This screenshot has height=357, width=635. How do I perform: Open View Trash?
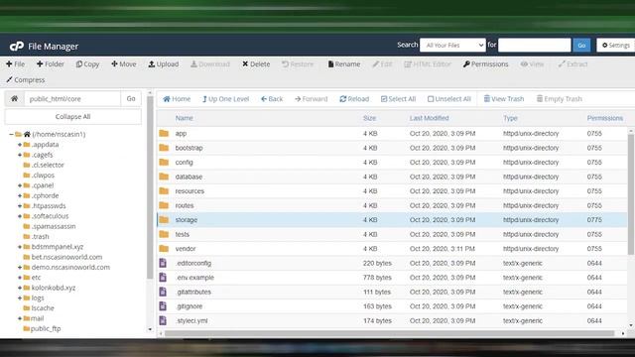click(504, 99)
